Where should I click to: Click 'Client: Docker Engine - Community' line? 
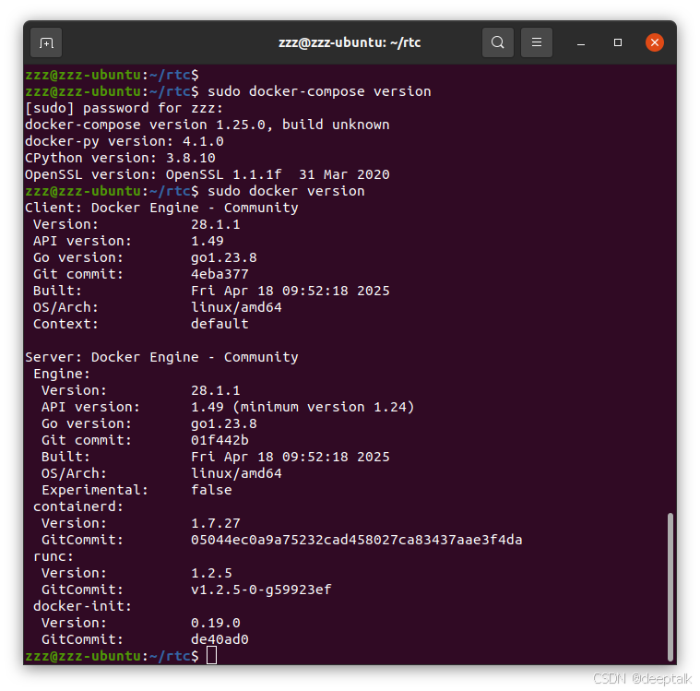click(161, 208)
